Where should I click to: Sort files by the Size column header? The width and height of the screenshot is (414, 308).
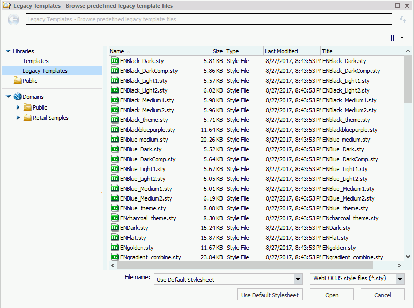click(205, 51)
